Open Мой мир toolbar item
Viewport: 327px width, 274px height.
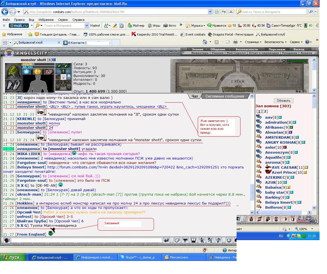136,26
